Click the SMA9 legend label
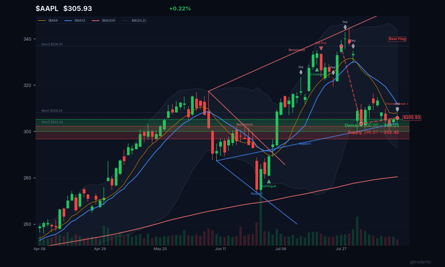The image size is (445, 267). tap(53, 20)
